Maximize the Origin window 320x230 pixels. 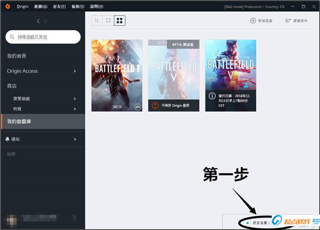(303, 6)
